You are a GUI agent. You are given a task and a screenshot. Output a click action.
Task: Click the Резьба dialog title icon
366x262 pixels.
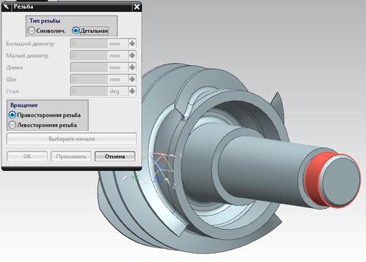coord(6,7)
